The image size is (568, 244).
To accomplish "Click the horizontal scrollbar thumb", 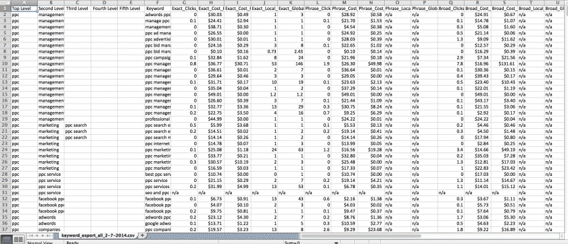I will tap(360, 235).
